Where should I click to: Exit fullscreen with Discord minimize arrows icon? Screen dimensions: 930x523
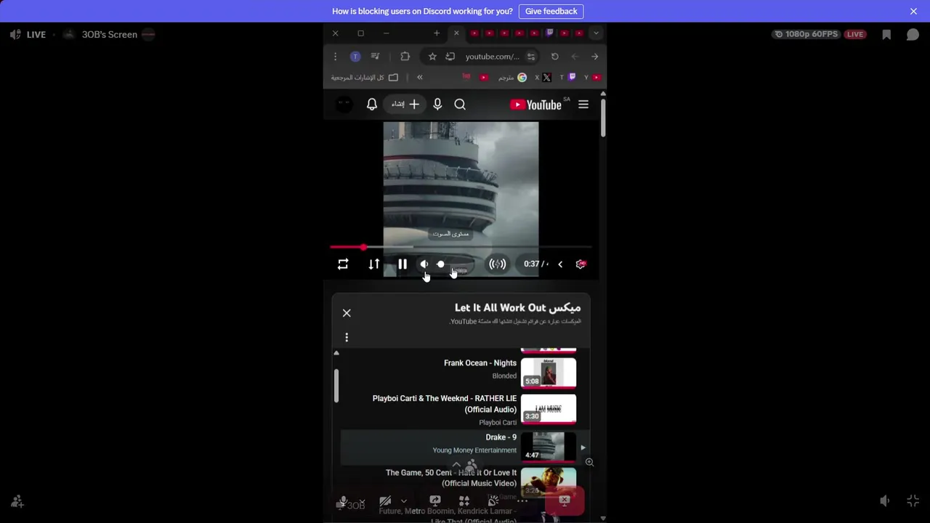point(913,501)
